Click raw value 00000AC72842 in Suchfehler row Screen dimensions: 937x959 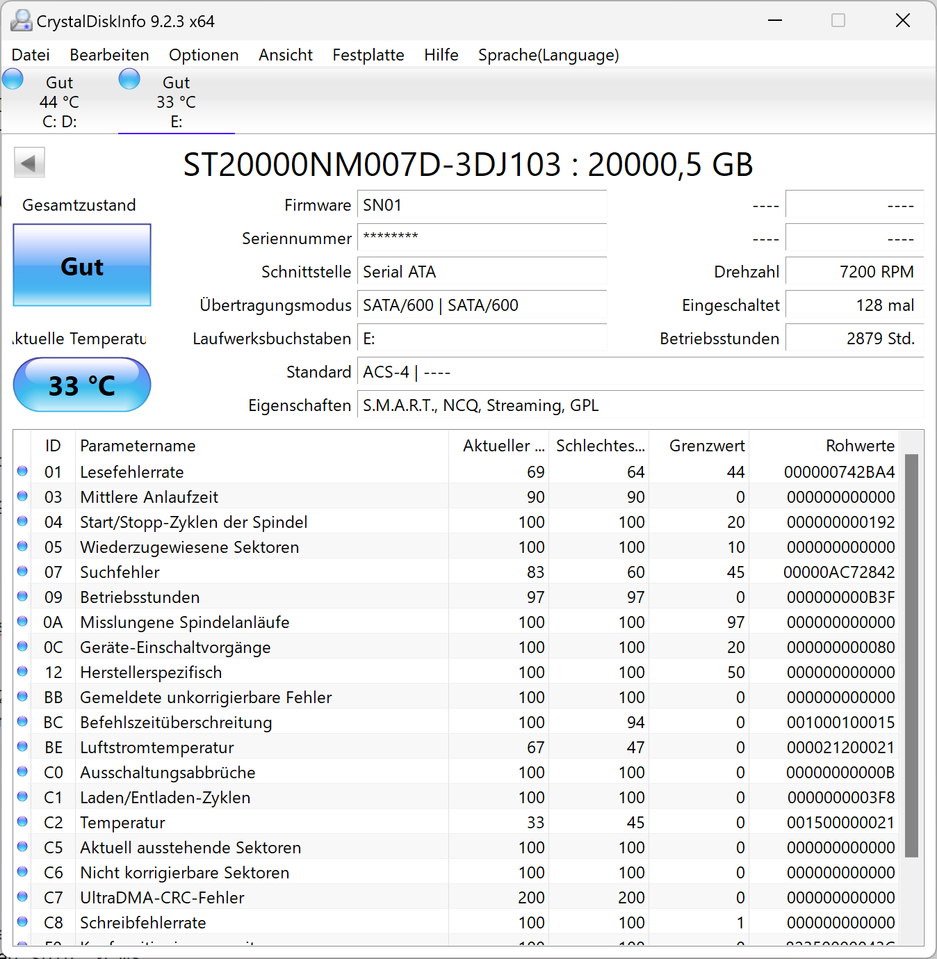pyautogui.click(x=840, y=572)
